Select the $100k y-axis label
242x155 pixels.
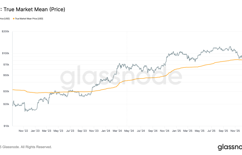tap(6, 53)
